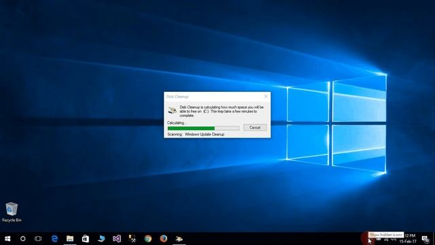The width and height of the screenshot is (435, 245).
Task: Launch Firefox from taskbar
Action: 163,239
